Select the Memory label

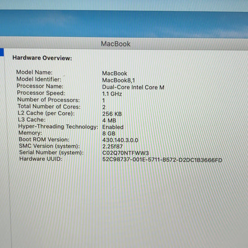pyautogui.click(x=30, y=133)
